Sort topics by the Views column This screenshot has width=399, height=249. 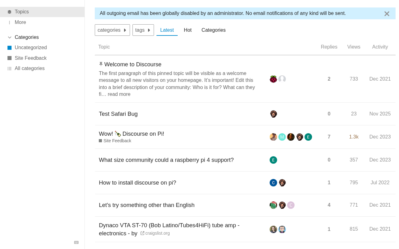(x=354, y=47)
